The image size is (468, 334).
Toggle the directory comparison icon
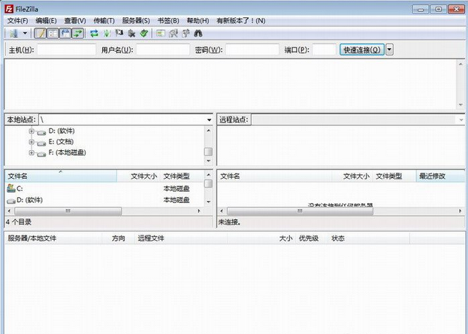click(173, 33)
